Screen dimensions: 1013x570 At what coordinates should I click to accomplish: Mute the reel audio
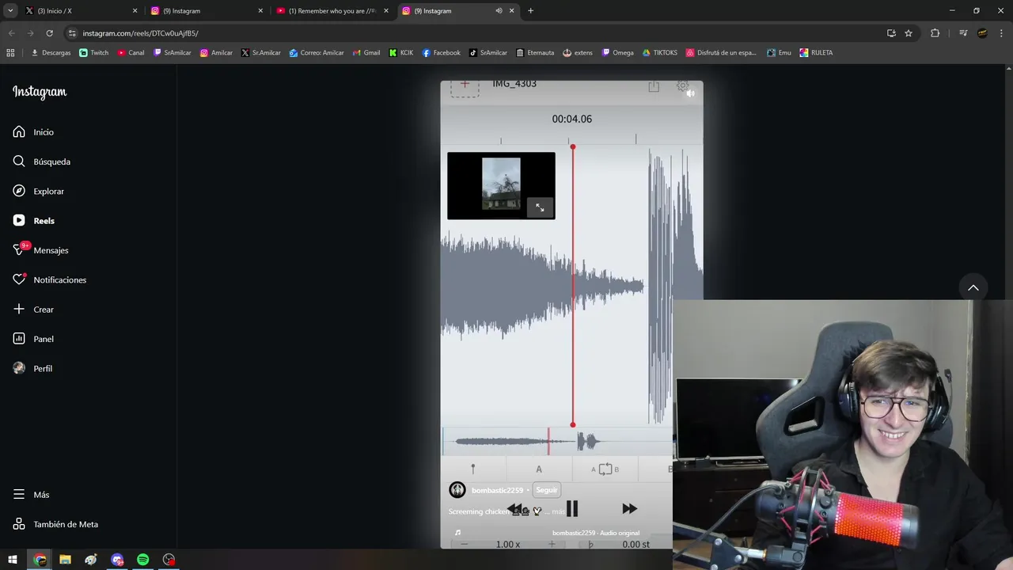(x=690, y=93)
